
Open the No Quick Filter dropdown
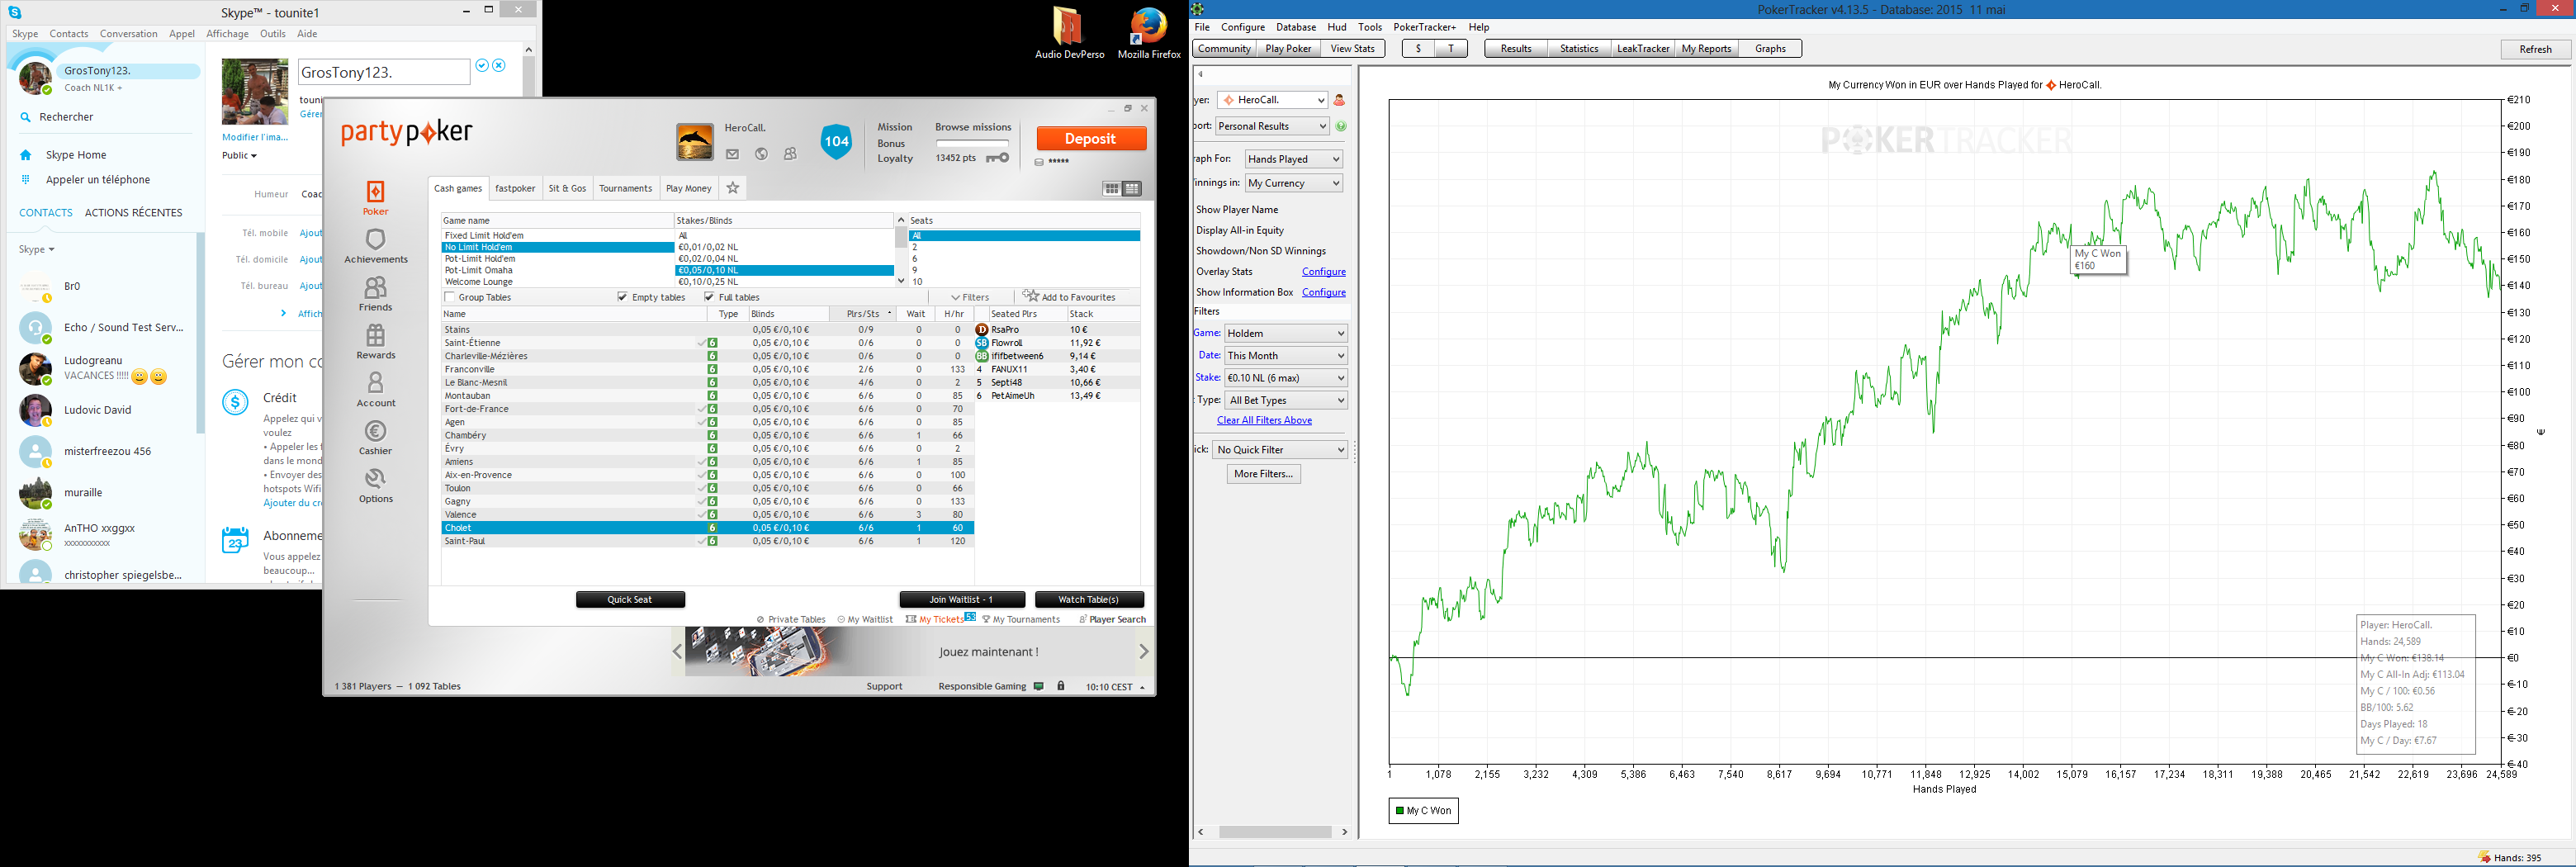tap(1280, 450)
